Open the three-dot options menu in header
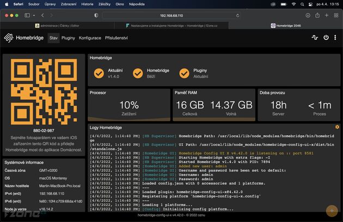The height and width of the screenshot is (222, 343). (x=336, y=37)
